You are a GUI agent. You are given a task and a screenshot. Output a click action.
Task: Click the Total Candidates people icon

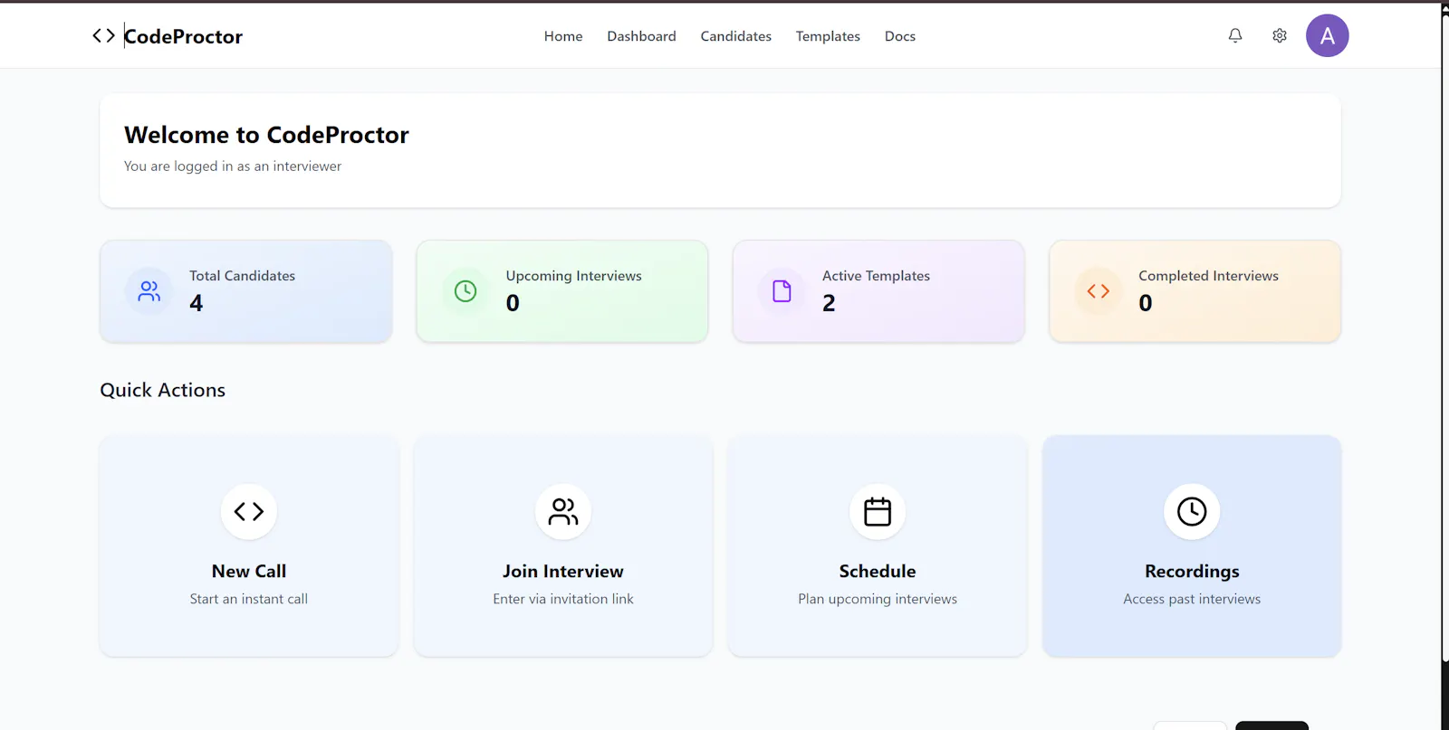(149, 291)
